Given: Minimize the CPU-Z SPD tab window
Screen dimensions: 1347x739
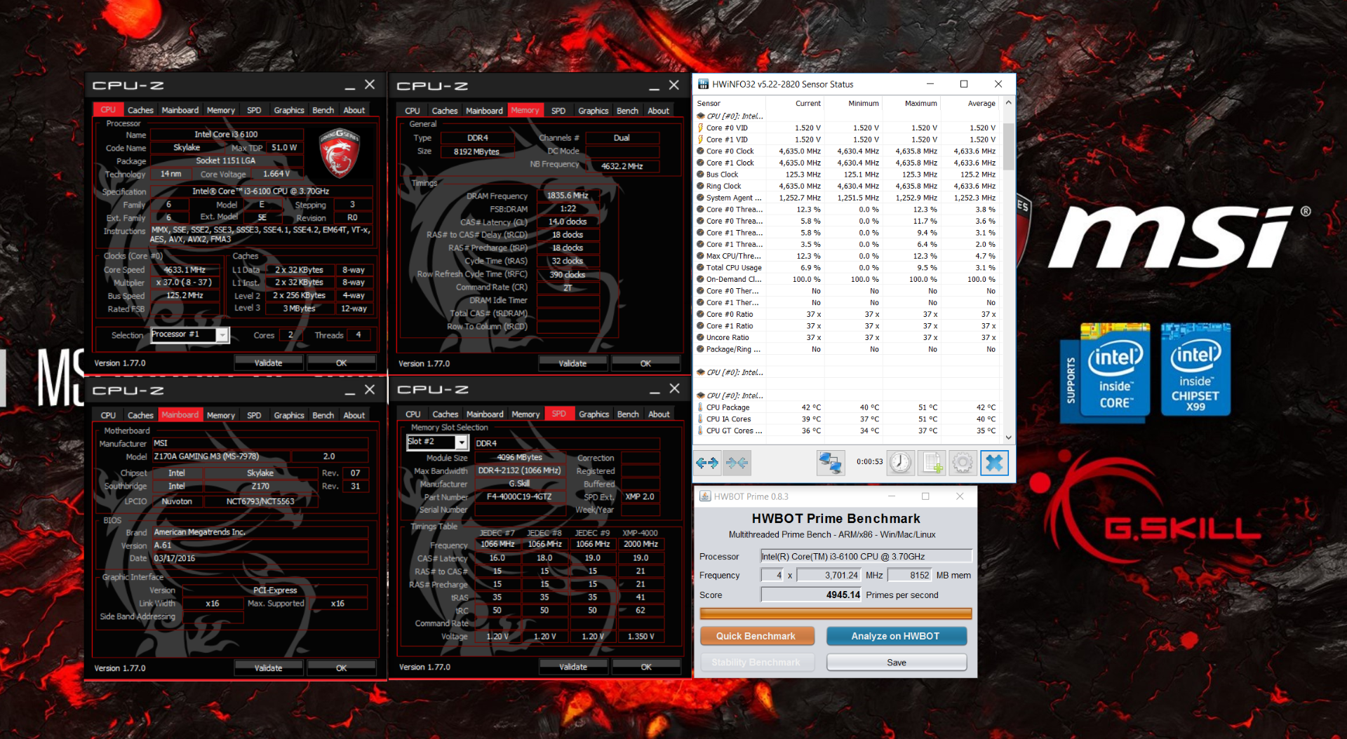Looking at the screenshot, I should 655,390.
